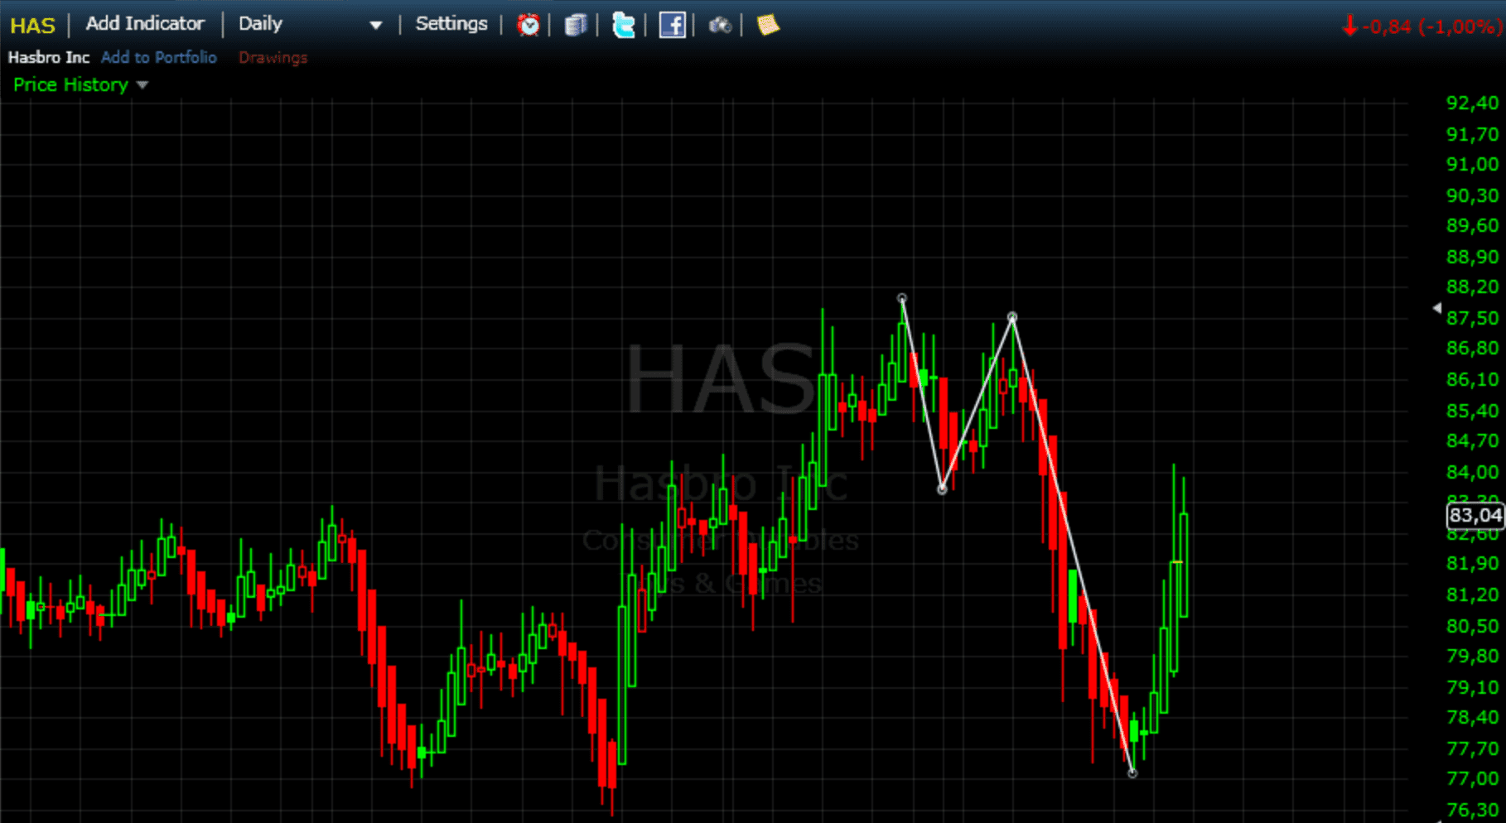Image resolution: width=1506 pixels, height=823 pixels.
Task: Click the 84,00 price axis label
Action: [1472, 472]
